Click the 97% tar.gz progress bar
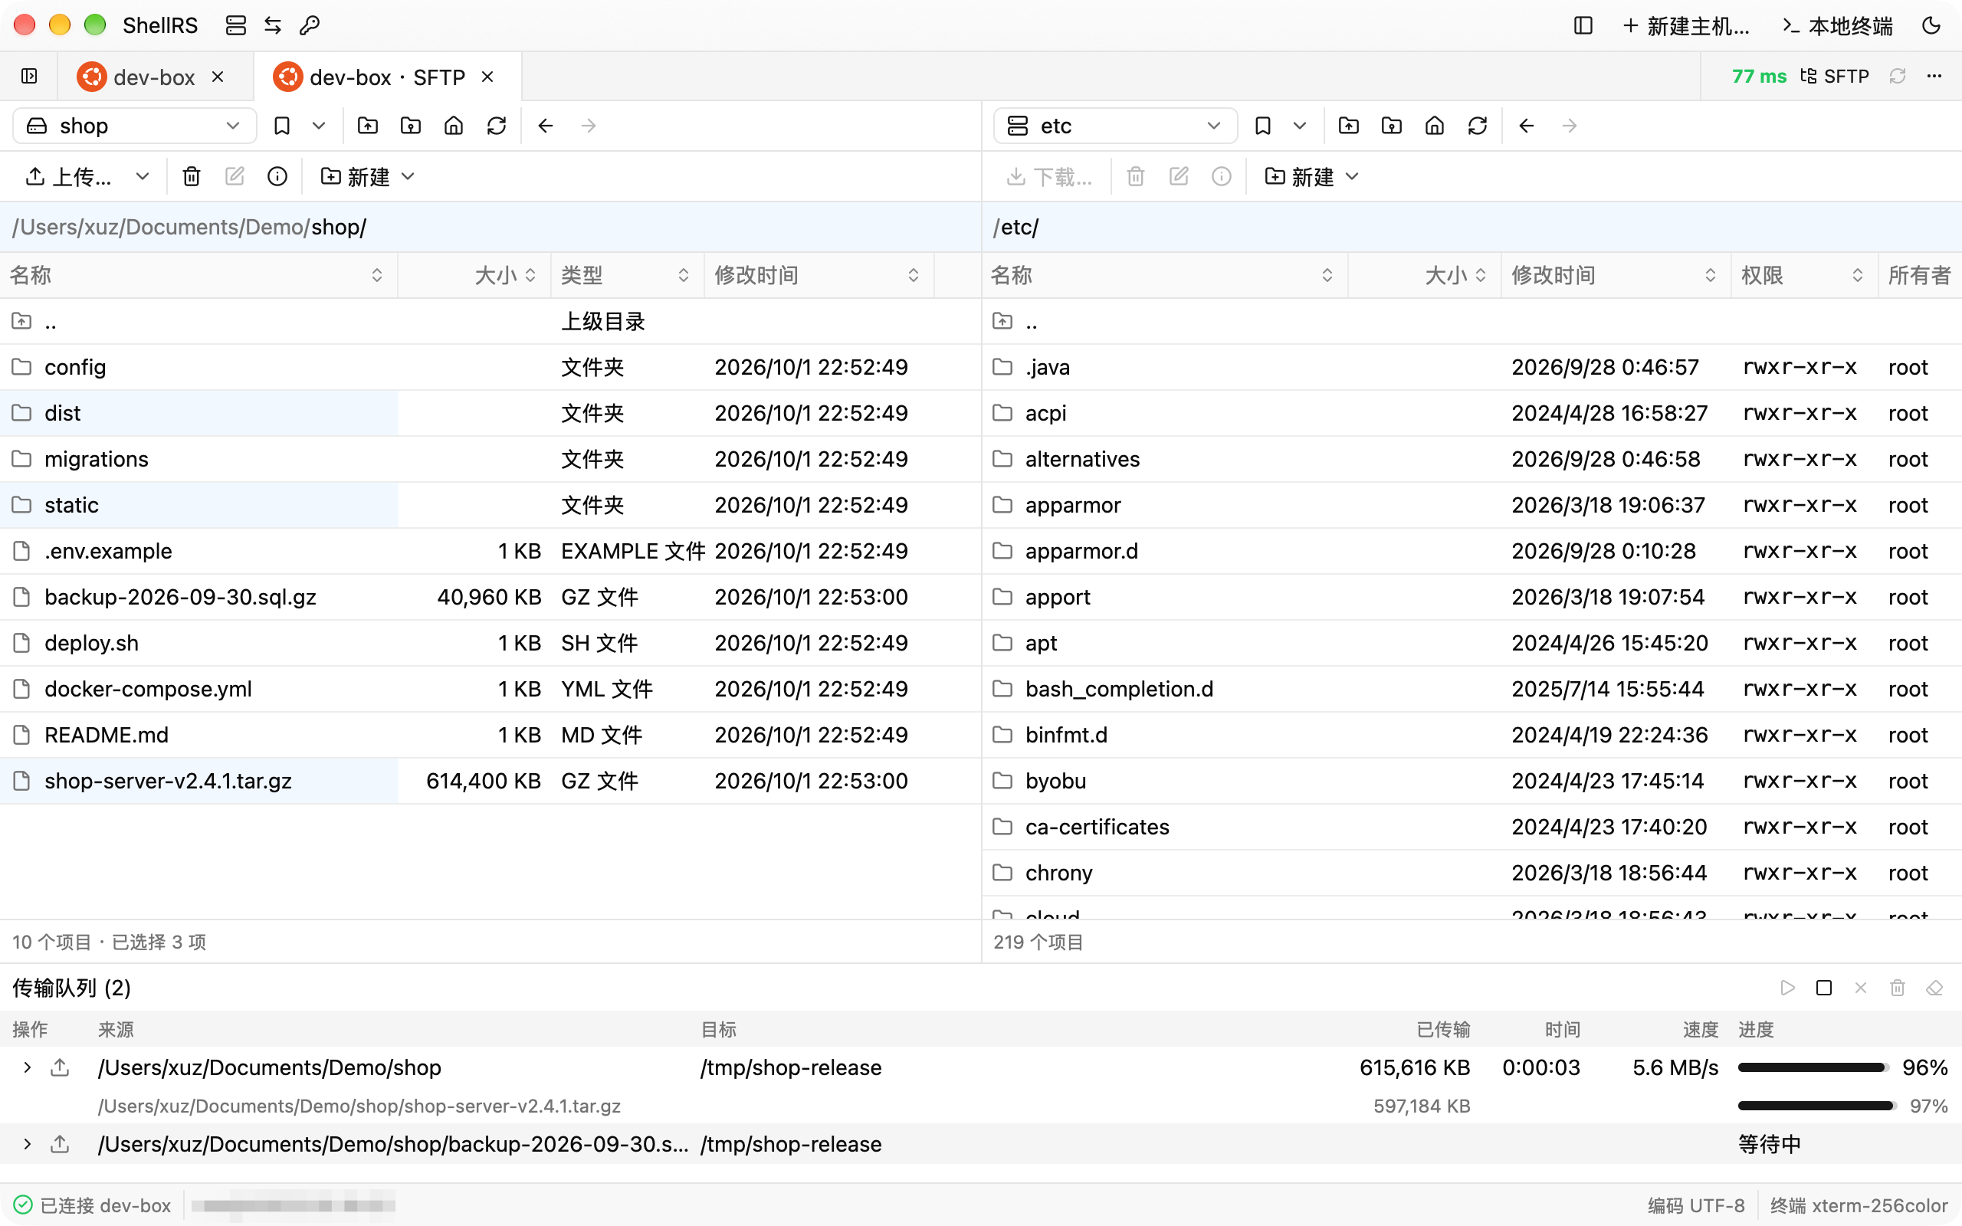The image size is (1962, 1226). pos(1816,1106)
